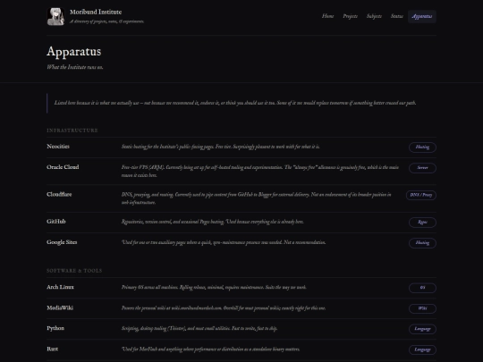Click the Apparatus page heading
Screen dimensions: 483x362
[74, 52]
